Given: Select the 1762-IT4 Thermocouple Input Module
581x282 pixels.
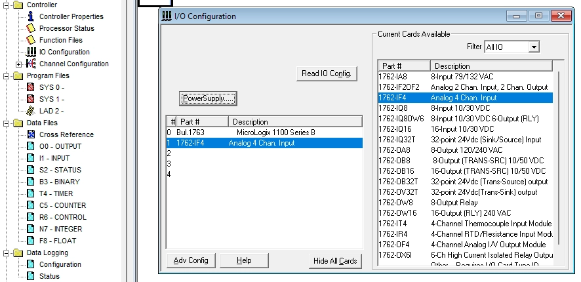Looking at the screenshot, I should pyautogui.click(x=466, y=224).
